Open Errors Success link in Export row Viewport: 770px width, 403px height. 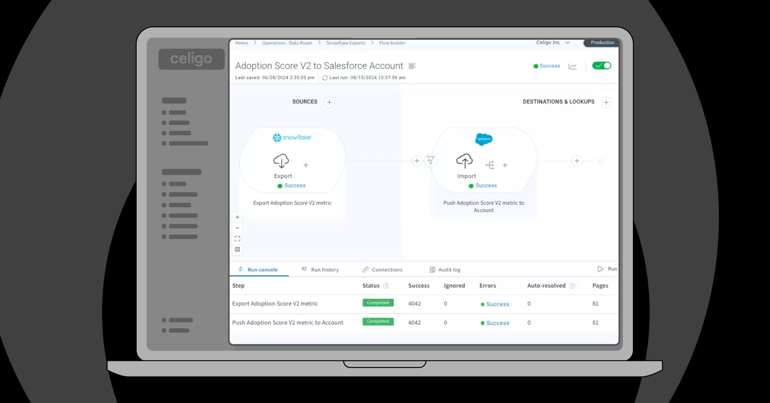(x=495, y=304)
